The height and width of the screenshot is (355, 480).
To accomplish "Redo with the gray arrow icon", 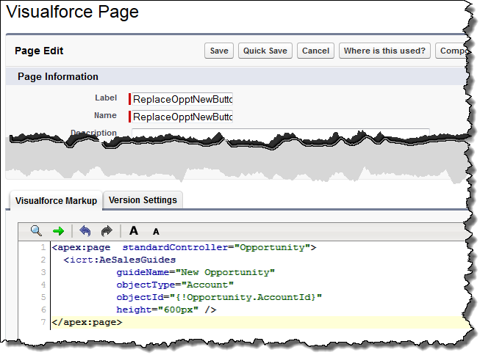I will 107,231.
